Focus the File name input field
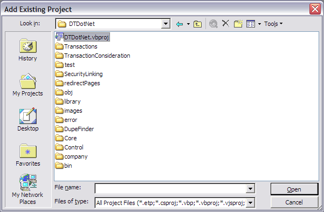Image resolution: width=324 pixels, height=212 pixels. point(171,189)
